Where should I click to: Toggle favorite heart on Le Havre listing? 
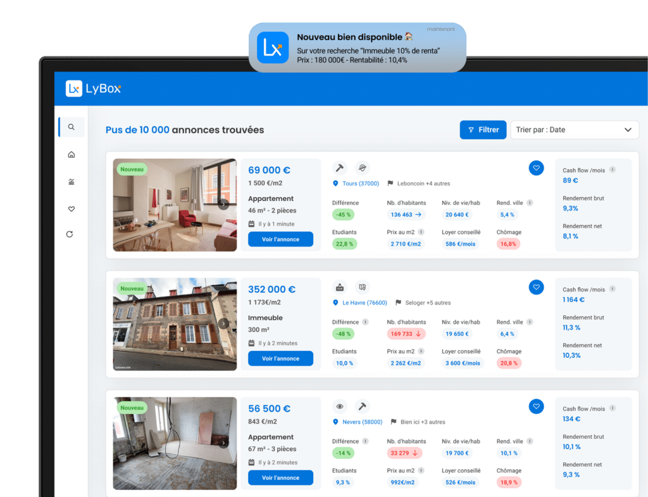point(536,287)
